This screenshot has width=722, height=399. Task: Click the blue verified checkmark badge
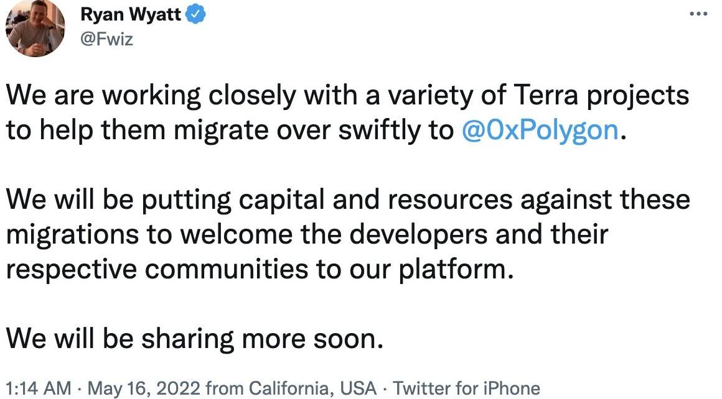pos(195,15)
